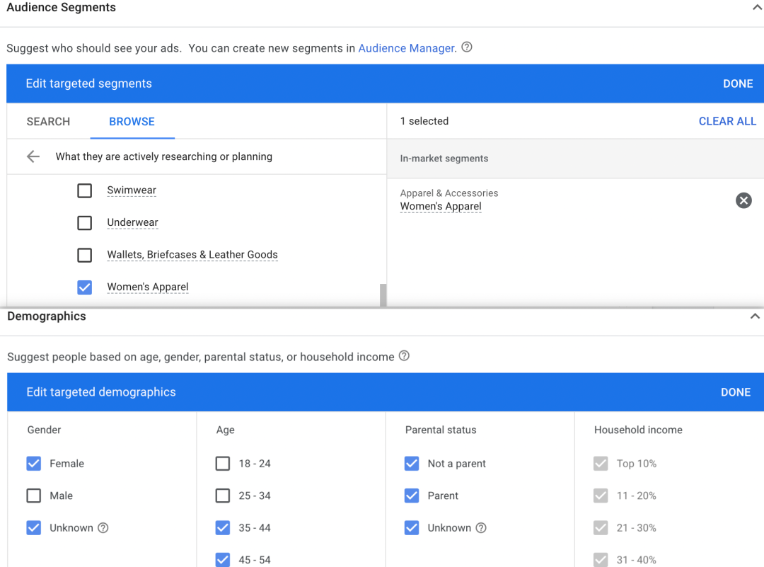This screenshot has width=764, height=567.
Task: Collapse the Demographics section
Action: click(x=756, y=316)
